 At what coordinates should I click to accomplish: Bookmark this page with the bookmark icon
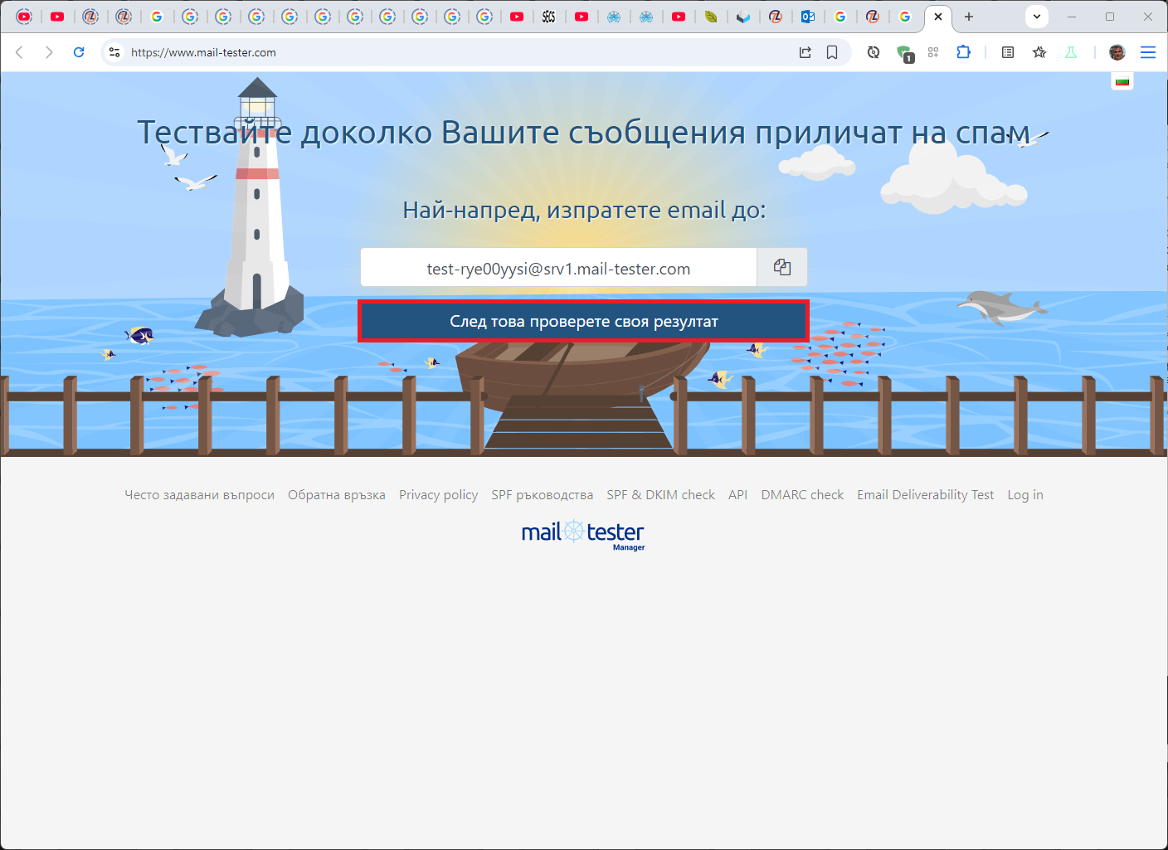pyautogui.click(x=832, y=52)
